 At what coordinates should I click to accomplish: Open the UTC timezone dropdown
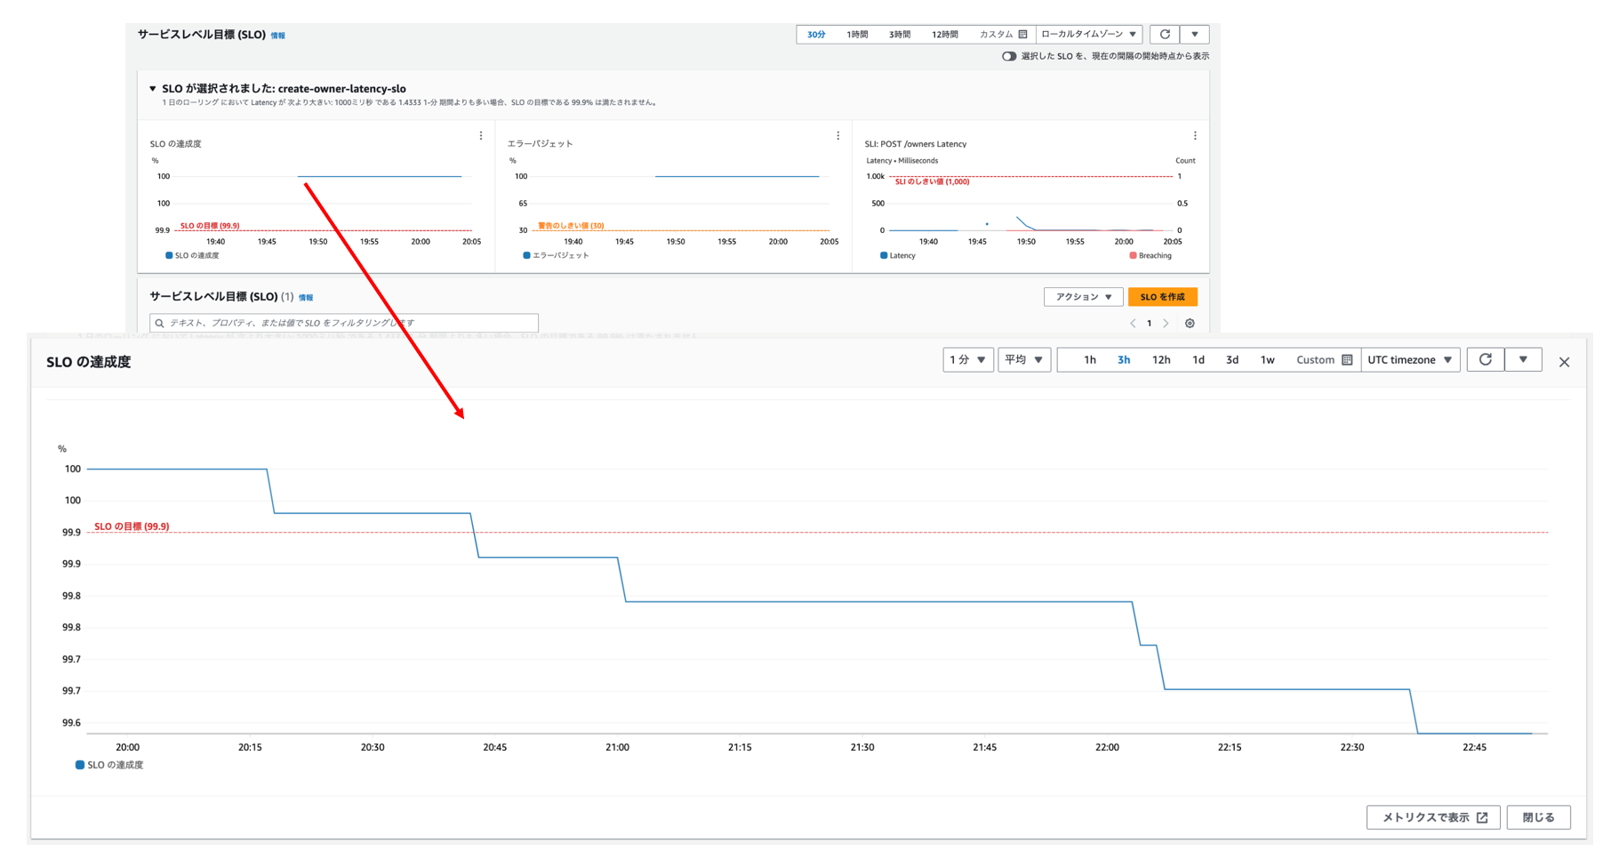pyautogui.click(x=1409, y=359)
